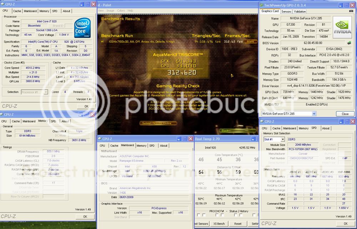The image size is (357, 229).
Task: Click the More button next to 312.62 fps
Action: point(251,42)
